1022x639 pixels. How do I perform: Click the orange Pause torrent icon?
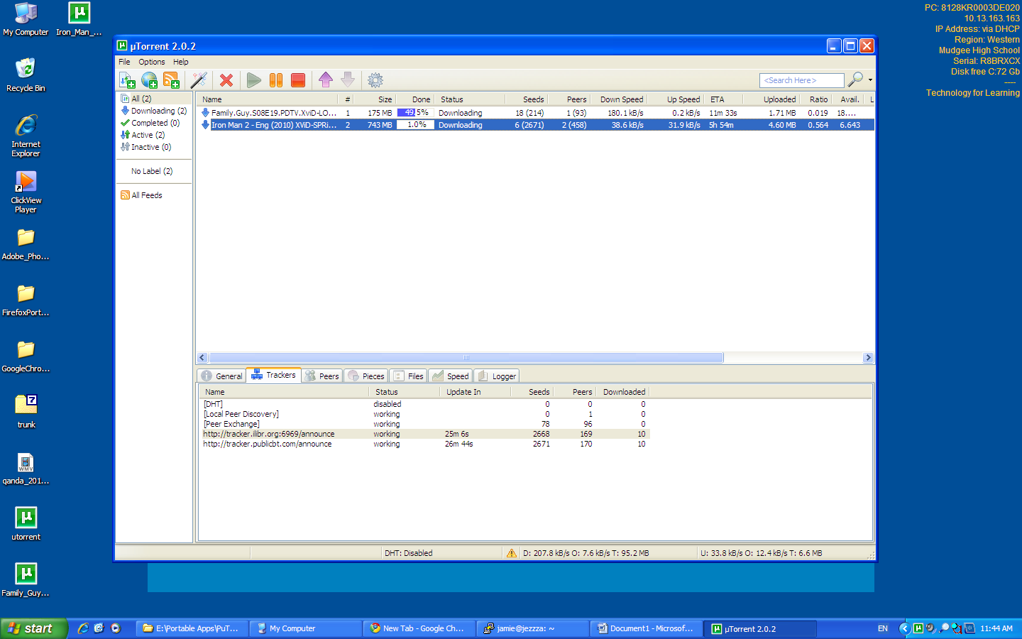pyautogui.click(x=276, y=80)
